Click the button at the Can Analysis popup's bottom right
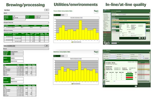The image size is (154, 99). pyautogui.click(x=136, y=86)
